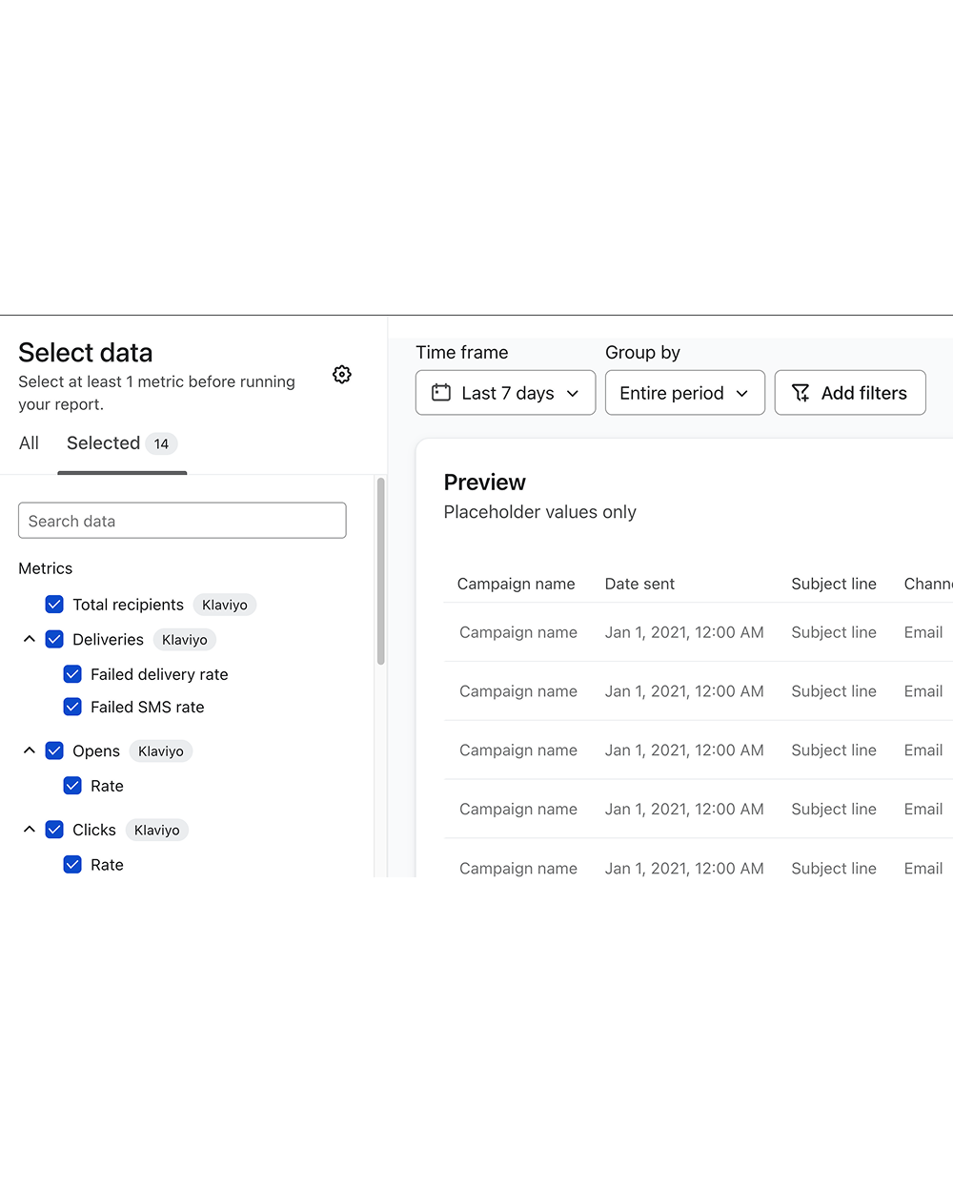Image resolution: width=953 pixels, height=1192 pixels.
Task: Collapse the Opens metric group
Action: (30, 750)
